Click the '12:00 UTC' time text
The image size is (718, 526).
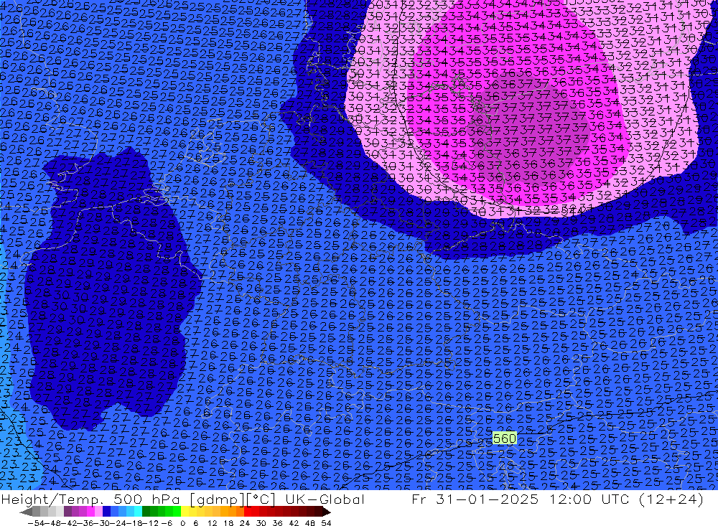click(x=590, y=499)
